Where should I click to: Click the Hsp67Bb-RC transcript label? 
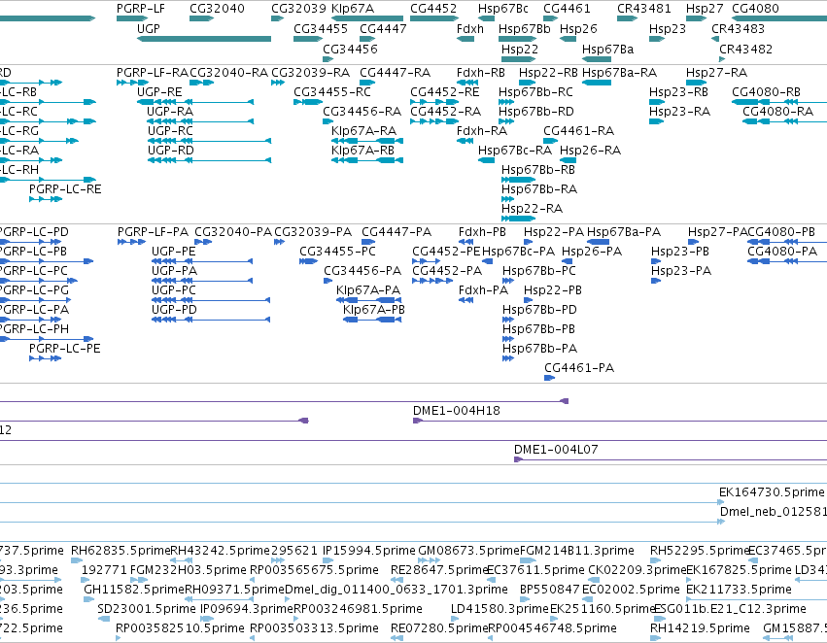(535, 92)
